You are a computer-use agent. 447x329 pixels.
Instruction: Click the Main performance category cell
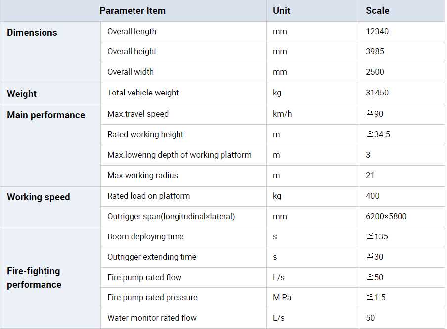[x=46, y=115]
